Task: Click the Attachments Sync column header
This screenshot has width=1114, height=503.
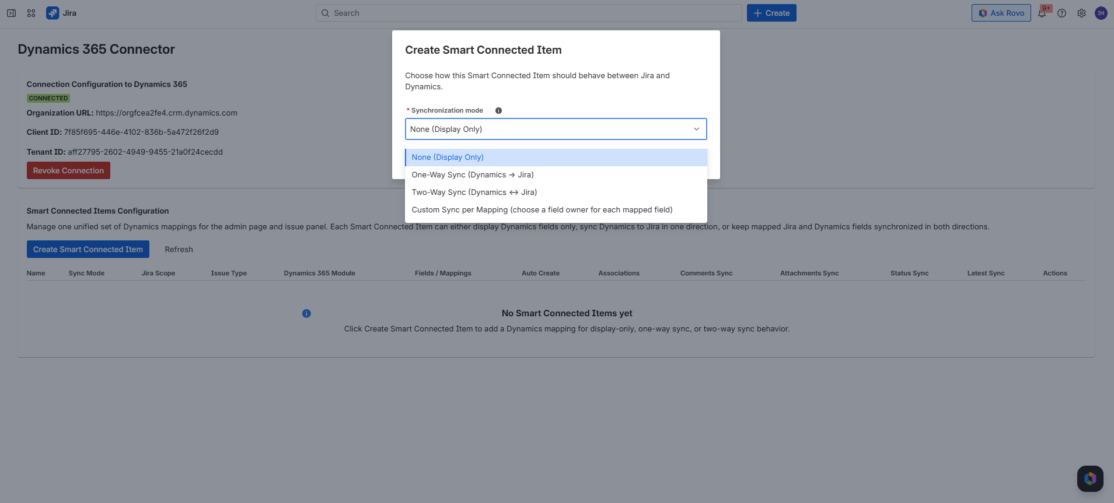Action: (809, 273)
